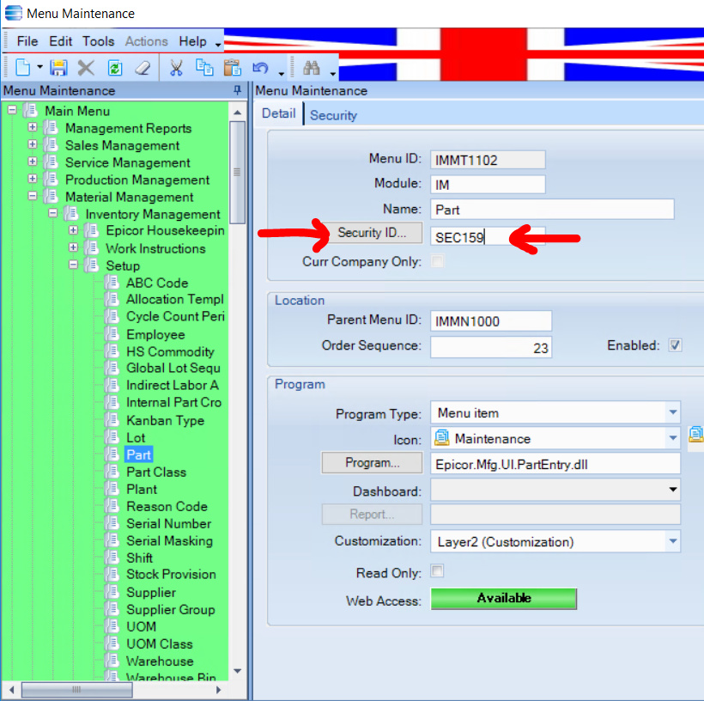Expand the Production Management node
The width and height of the screenshot is (704, 701).
(33, 179)
